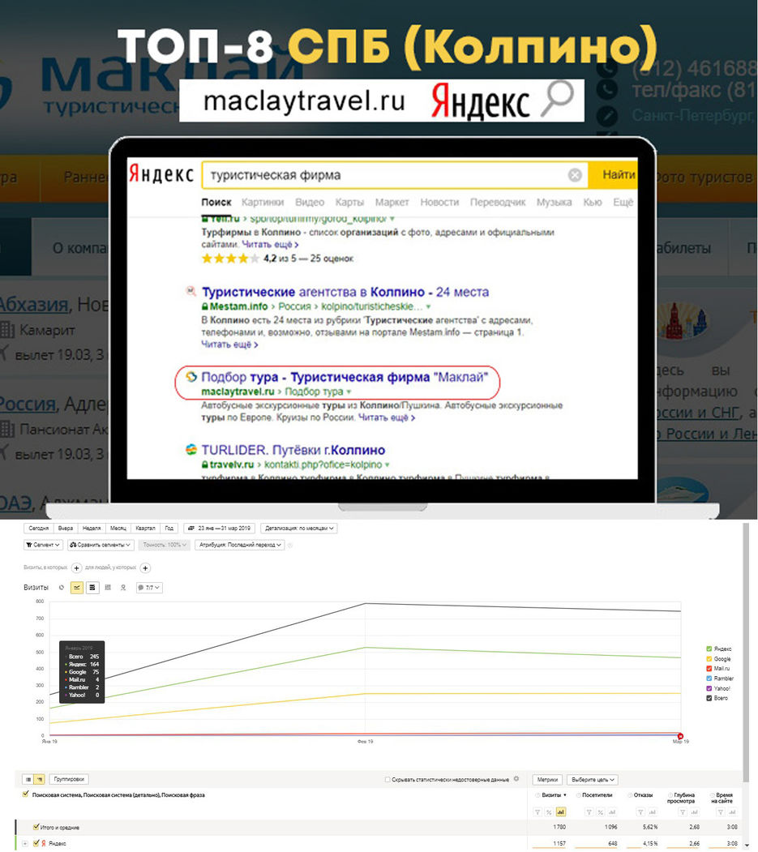Select the line chart view icon beside Визиты

(x=77, y=588)
